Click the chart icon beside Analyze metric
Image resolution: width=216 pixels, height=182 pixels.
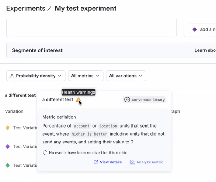(x=132, y=162)
